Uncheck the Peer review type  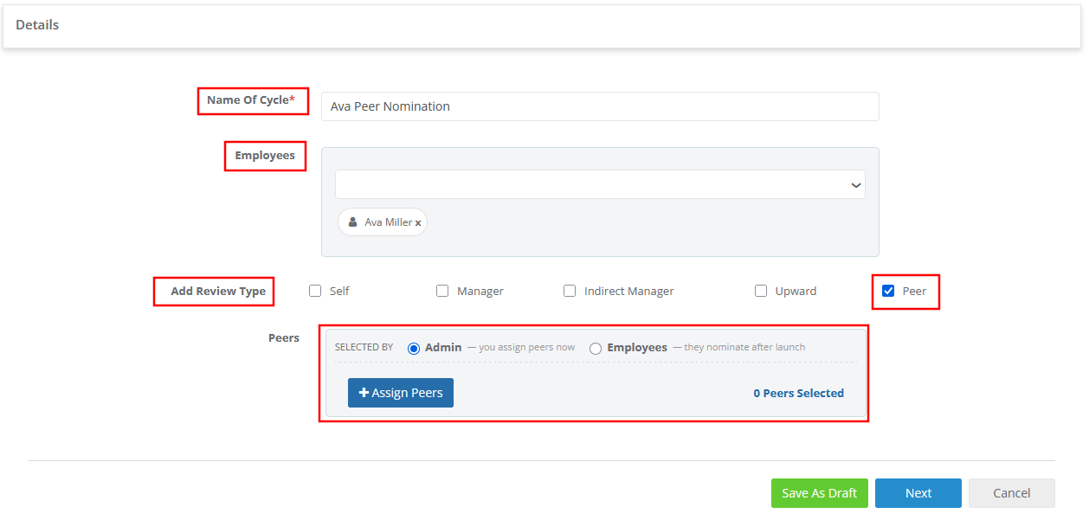click(888, 291)
